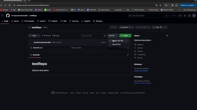Toggle Unwatch for the repository

(x=125, y=27)
